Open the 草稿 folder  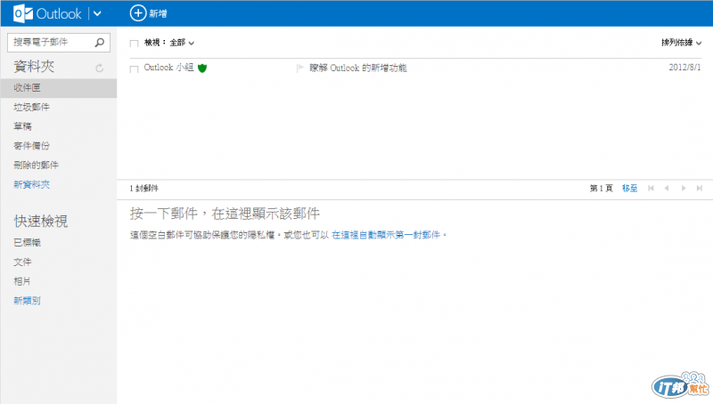pyautogui.click(x=23, y=126)
